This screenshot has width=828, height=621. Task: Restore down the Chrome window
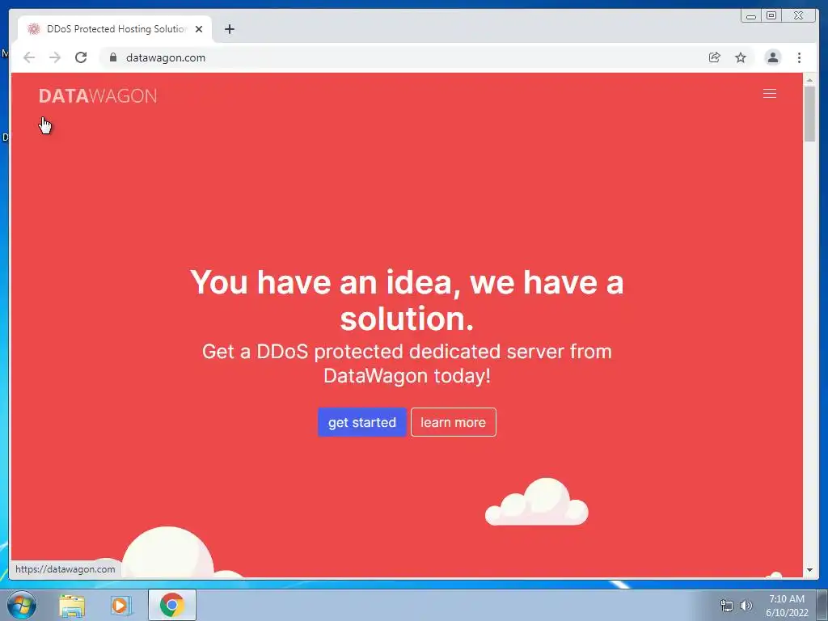pos(771,16)
